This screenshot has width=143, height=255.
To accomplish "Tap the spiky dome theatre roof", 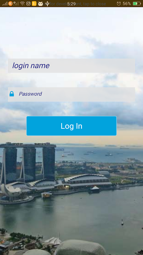I will 80,248.
